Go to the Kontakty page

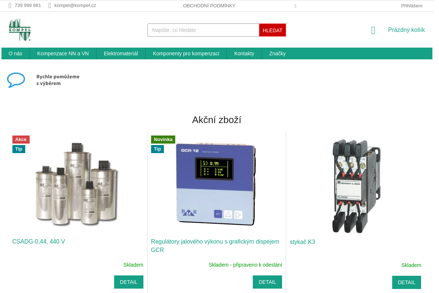tap(244, 53)
